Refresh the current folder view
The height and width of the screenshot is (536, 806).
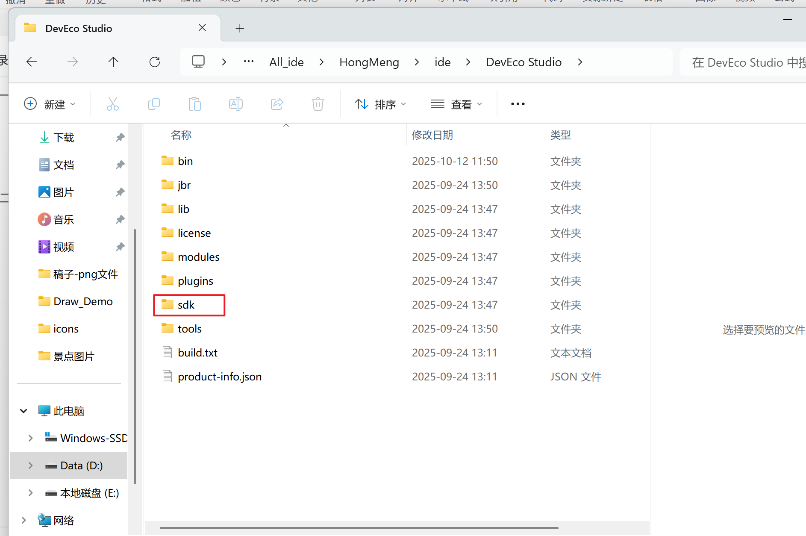[x=155, y=62]
